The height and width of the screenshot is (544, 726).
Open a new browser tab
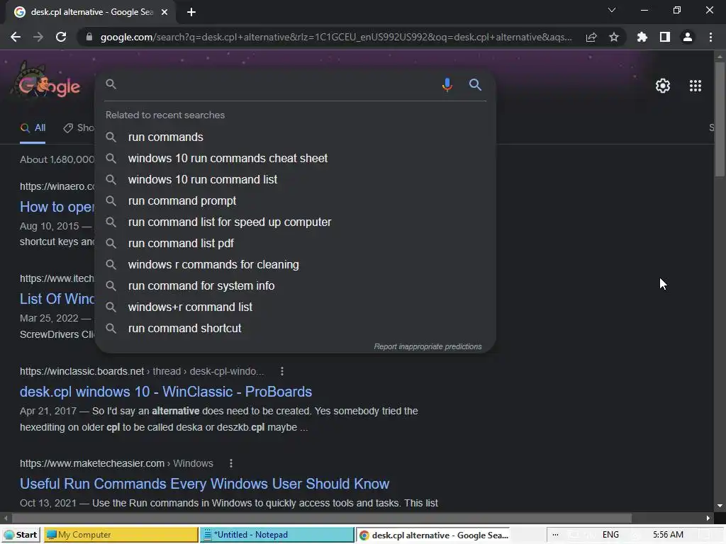coord(191,12)
